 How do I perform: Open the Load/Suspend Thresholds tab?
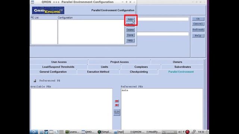coord(58,67)
